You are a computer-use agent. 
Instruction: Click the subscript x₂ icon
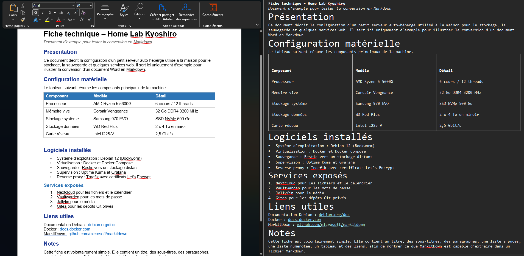(x=69, y=13)
